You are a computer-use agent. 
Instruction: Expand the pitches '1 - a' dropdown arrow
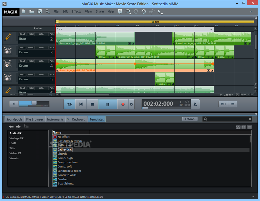click(x=211, y=29)
